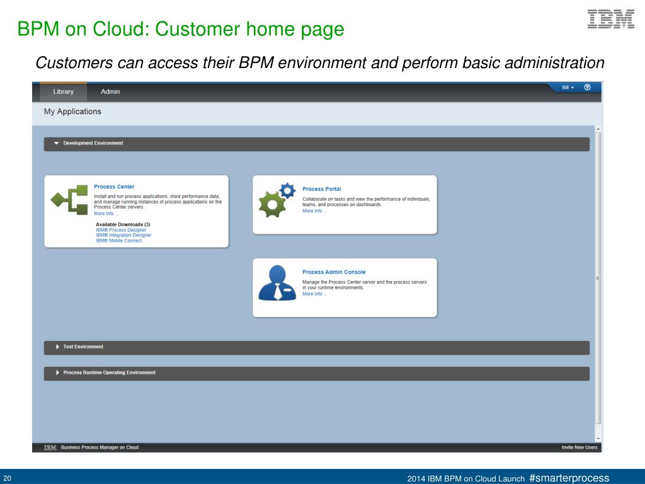The image size is (645, 484).
Task: Click the IBM logo at slide top right
Action: coord(611,19)
